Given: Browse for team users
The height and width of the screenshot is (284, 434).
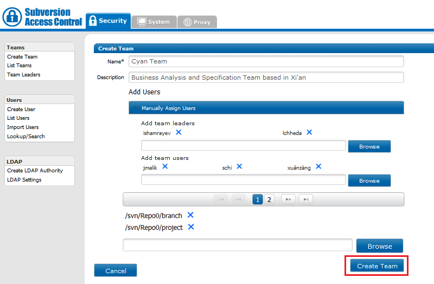Looking at the screenshot, I should [369, 180].
